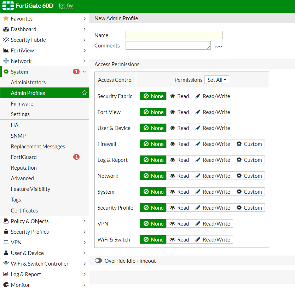Click the FortiView chart icon
The image size is (295, 301).
coord(6,50)
